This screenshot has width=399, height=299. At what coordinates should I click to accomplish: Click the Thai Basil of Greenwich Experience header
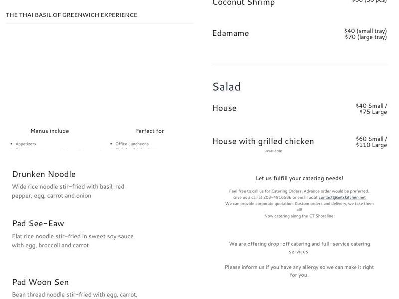[x=71, y=15]
